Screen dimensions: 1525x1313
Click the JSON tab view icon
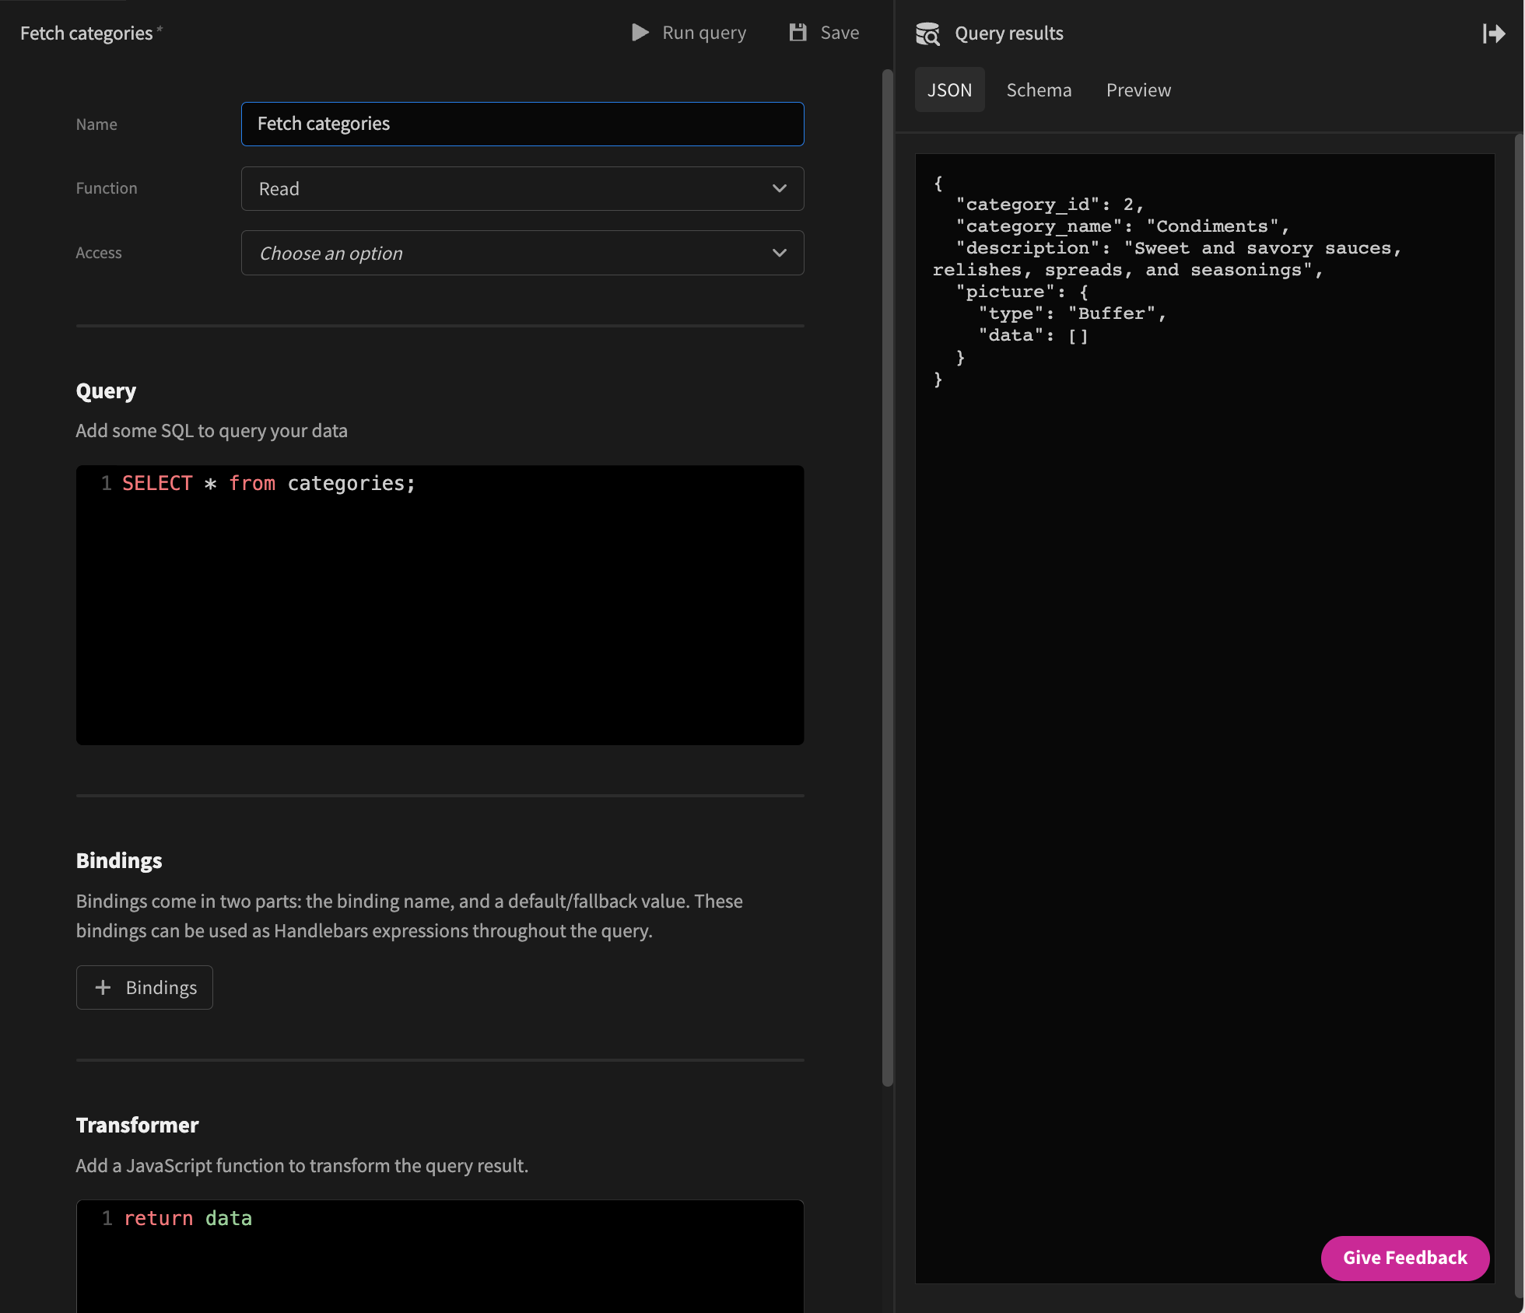pyautogui.click(x=949, y=89)
